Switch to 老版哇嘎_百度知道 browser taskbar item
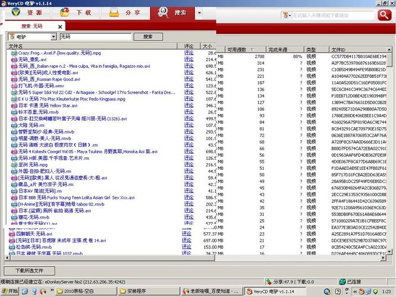This screenshot has height=297, width=396. [x=211, y=291]
